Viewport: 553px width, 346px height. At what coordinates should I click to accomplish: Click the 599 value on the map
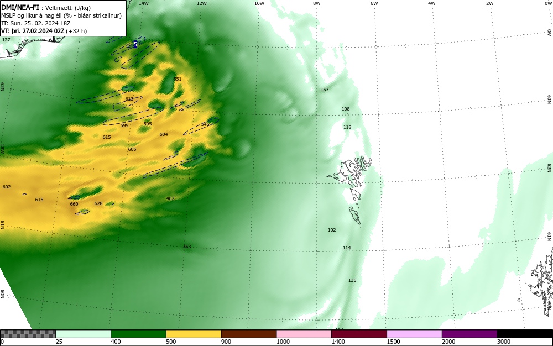point(124,125)
